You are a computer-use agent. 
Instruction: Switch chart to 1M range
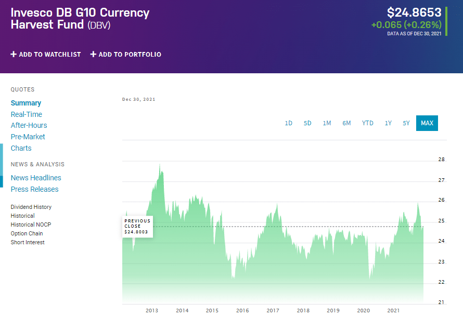(x=327, y=123)
